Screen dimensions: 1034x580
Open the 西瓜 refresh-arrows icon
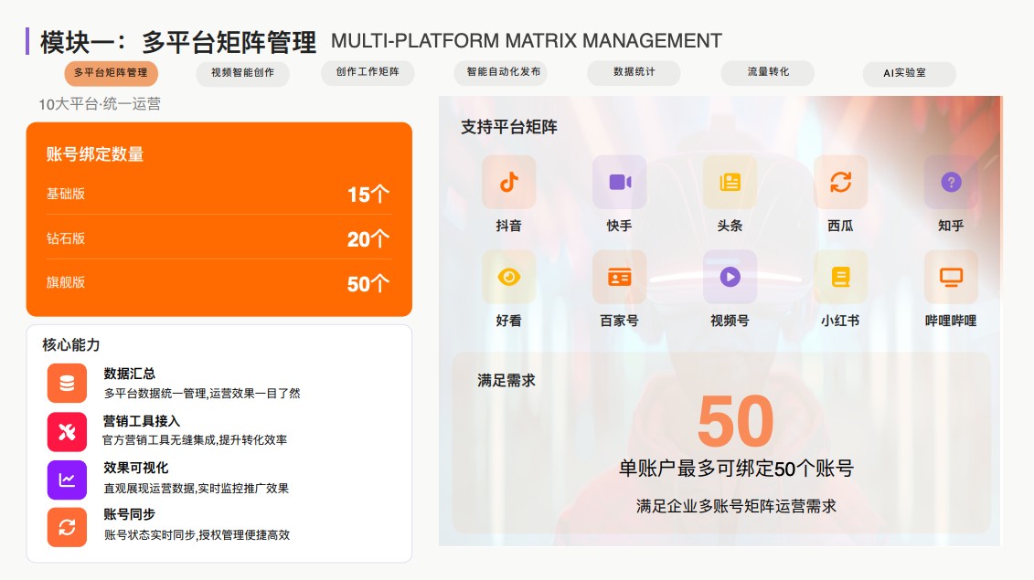click(x=840, y=182)
